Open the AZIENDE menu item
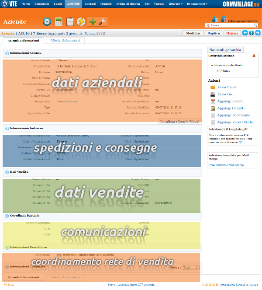The image size is (262, 290). (x=73, y=3)
